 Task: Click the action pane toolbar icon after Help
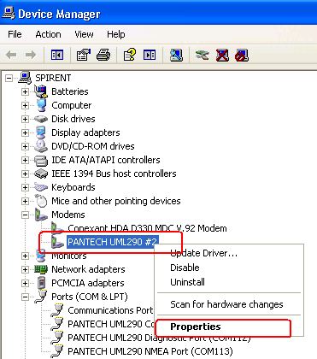[x=150, y=55]
